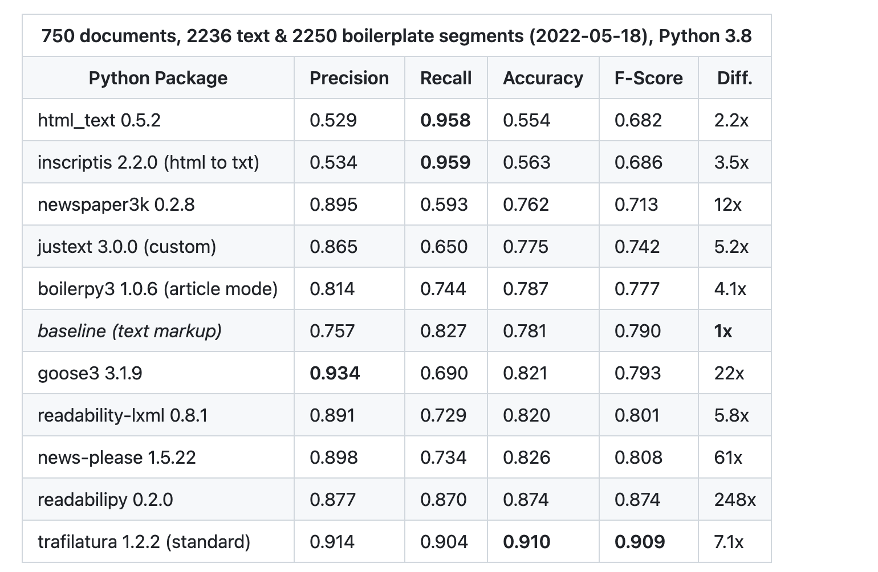This screenshot has height=572, width=878.
Task: Click the Python Package column header
Action: [x=158, y=78]
